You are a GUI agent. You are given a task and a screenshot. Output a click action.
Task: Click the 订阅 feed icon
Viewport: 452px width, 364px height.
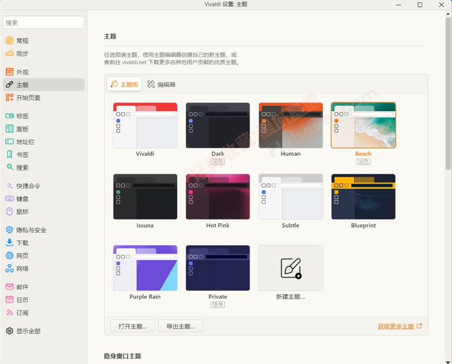coord(10,313)
